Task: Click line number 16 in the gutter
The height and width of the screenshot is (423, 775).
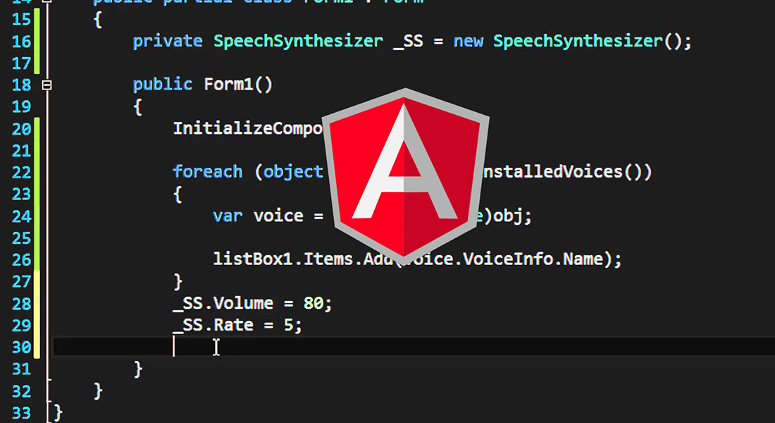Action: (x=22, y=42)
